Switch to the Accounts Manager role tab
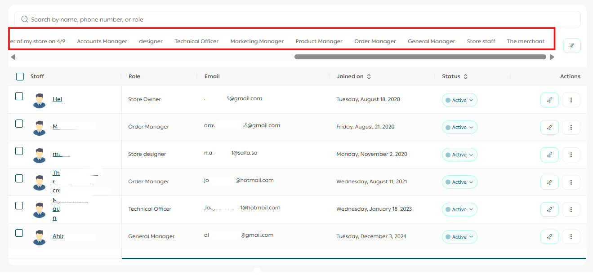This screenshot has height=275, width=593. click(102, 41)
